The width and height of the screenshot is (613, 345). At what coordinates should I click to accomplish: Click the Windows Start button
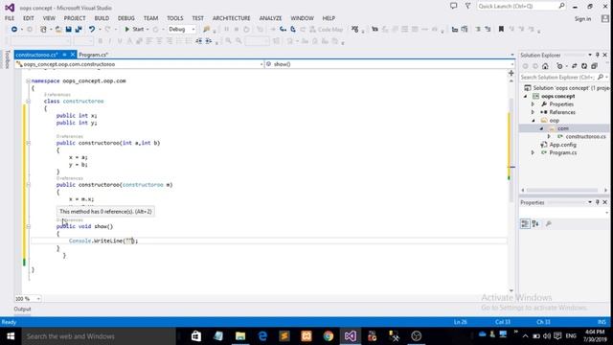pyautogui.click(x=11, y=336)
